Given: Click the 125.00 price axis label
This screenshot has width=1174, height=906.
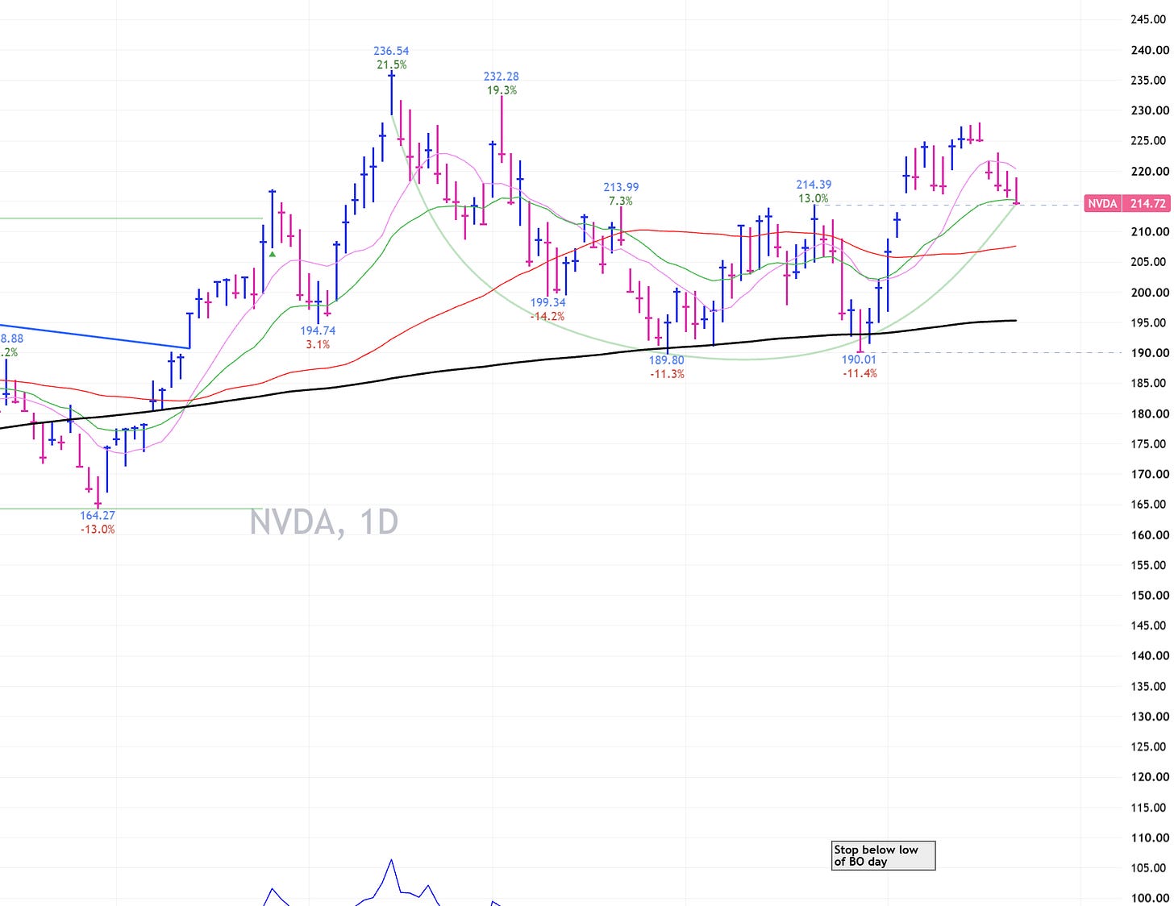Looking at the screenshot, I should pyautogui.click(x=1149, y=746).
